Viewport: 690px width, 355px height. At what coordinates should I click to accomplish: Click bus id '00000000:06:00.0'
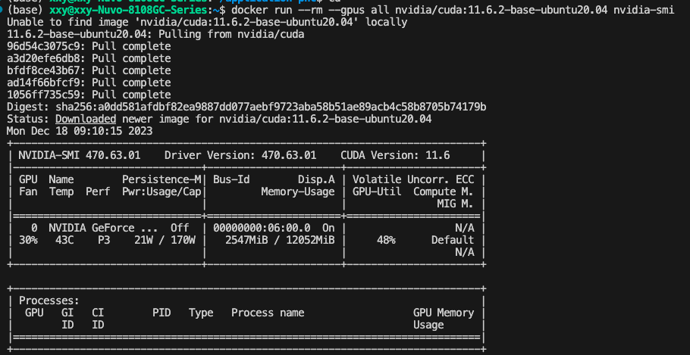(262, 228)
